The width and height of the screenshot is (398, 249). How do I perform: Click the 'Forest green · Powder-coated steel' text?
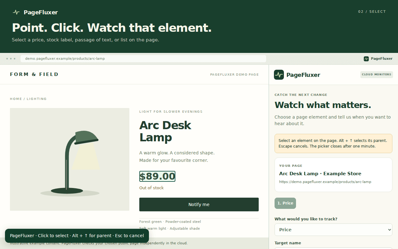point(170,222)
